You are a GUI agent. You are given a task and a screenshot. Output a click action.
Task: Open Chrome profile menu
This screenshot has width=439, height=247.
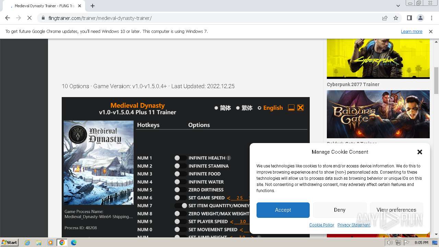click(x=420, y=18)
